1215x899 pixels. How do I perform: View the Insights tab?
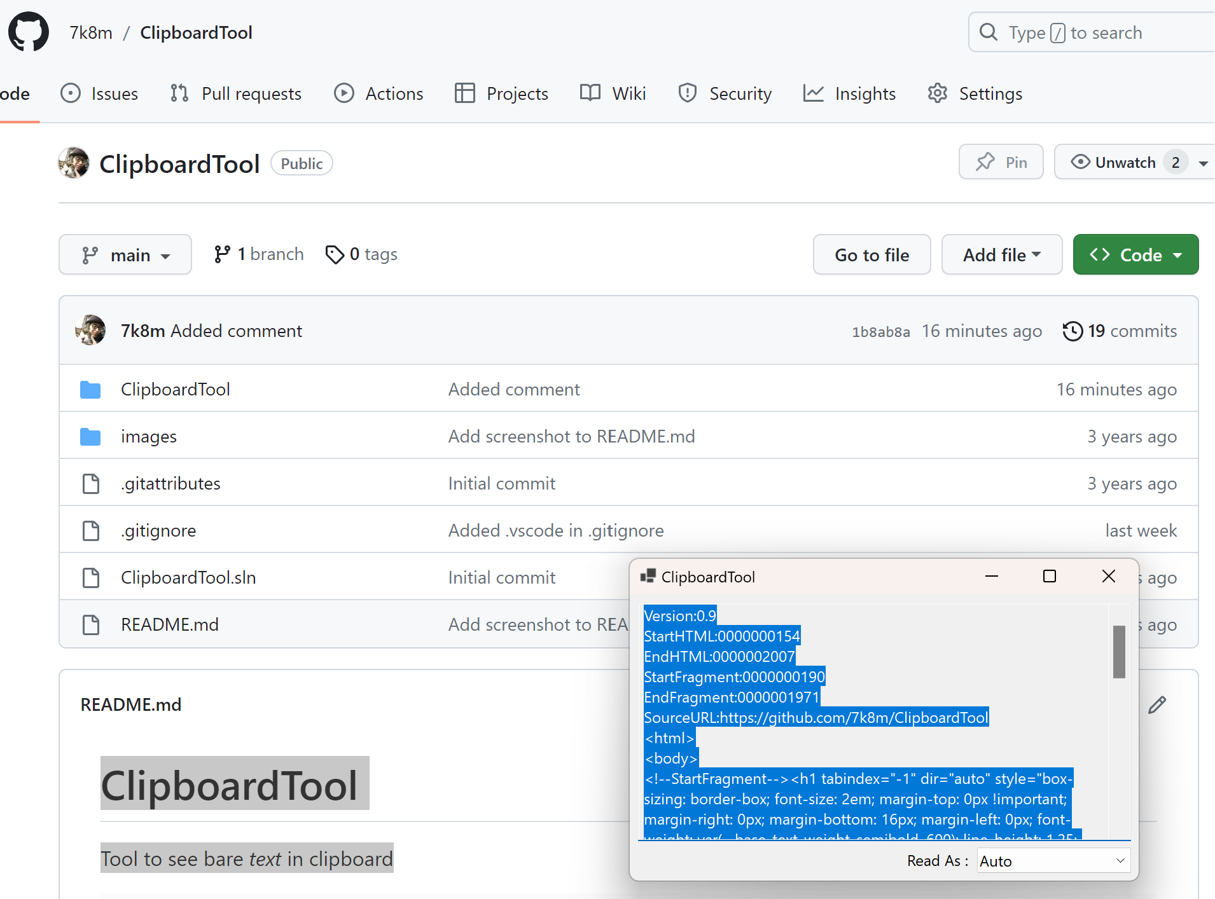tap(849, 93)
